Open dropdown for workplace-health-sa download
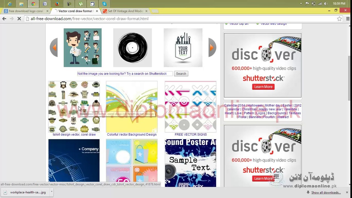 [x=51, y=192]
